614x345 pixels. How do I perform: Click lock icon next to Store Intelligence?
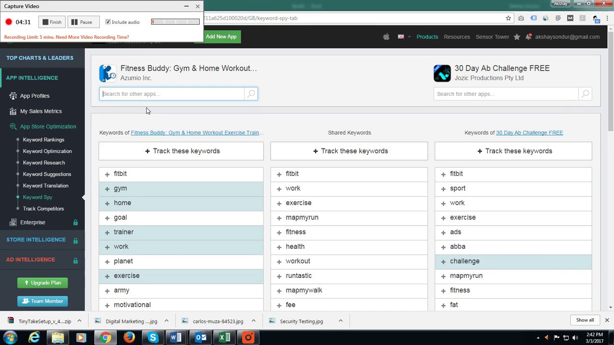tap(75, 240)
